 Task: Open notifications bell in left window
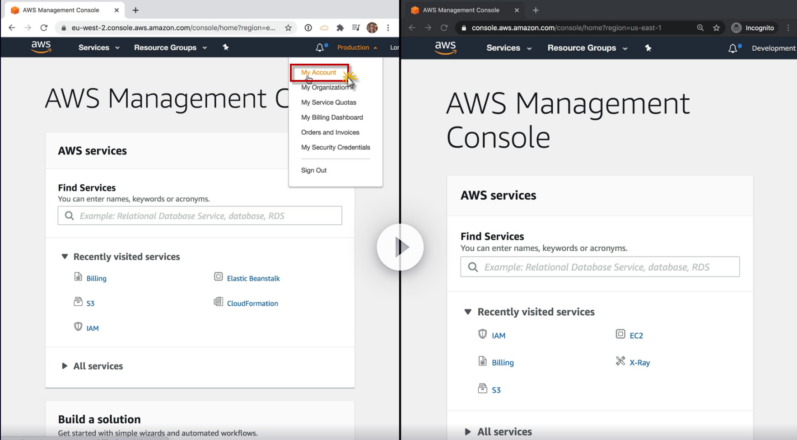(320, 47)
